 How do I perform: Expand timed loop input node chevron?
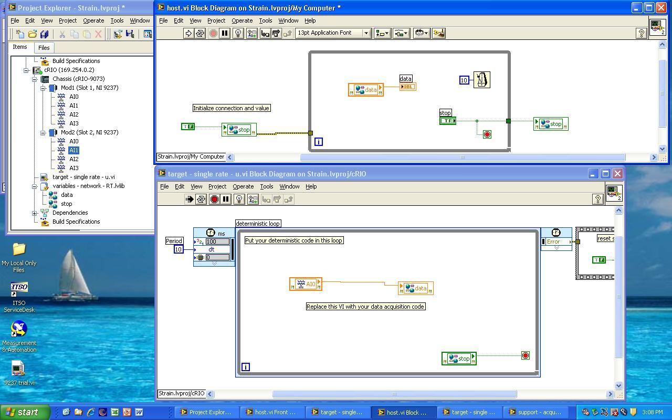214,264
